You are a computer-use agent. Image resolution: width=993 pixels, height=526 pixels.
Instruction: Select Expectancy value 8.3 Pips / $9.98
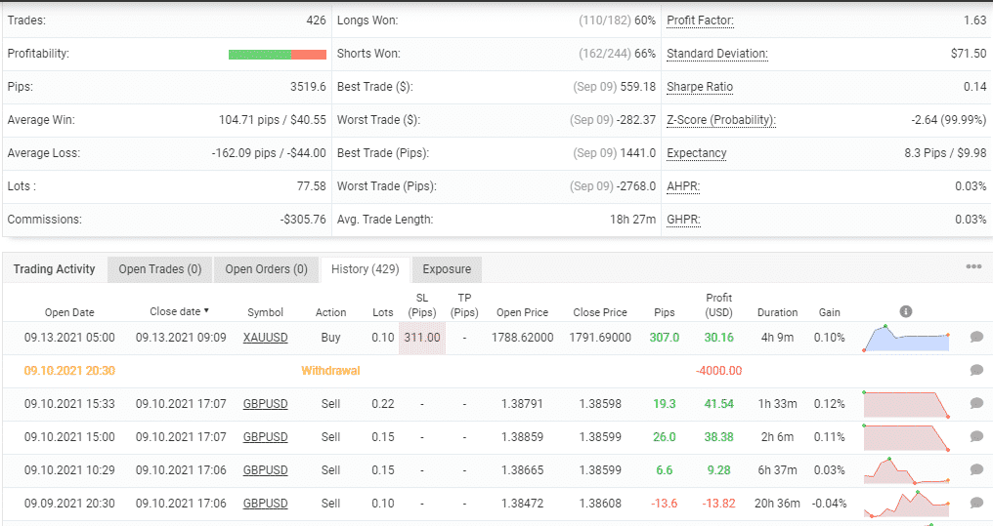(945, 153)
